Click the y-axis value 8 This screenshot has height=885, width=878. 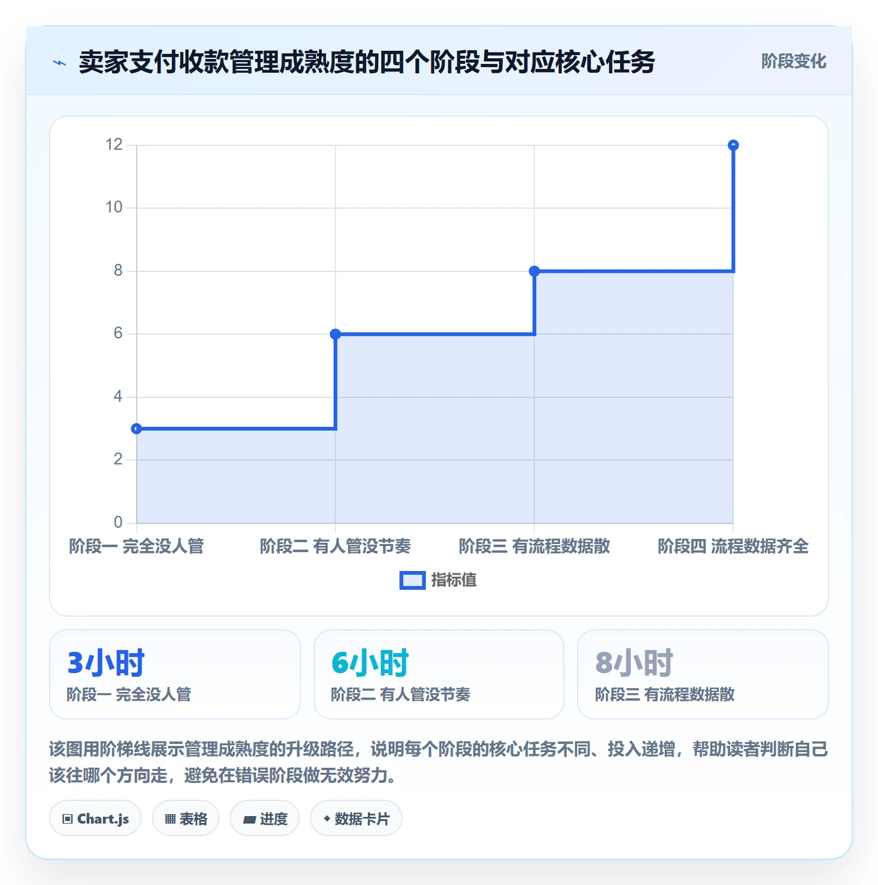pyautogui.click(x=118, y=271)
